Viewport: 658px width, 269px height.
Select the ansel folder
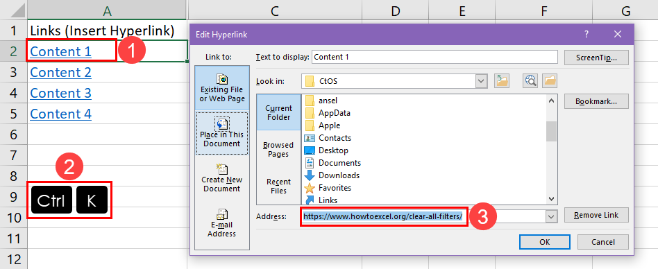pos(321,101)
